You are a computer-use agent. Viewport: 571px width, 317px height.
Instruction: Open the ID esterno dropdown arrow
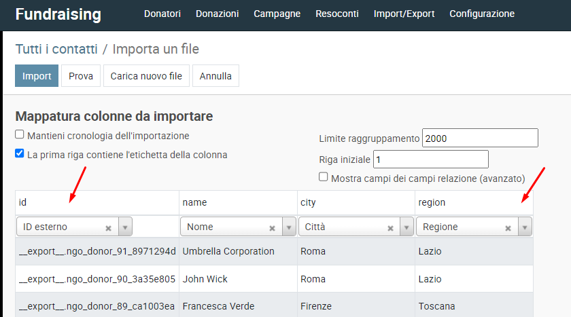coord(125,227)
